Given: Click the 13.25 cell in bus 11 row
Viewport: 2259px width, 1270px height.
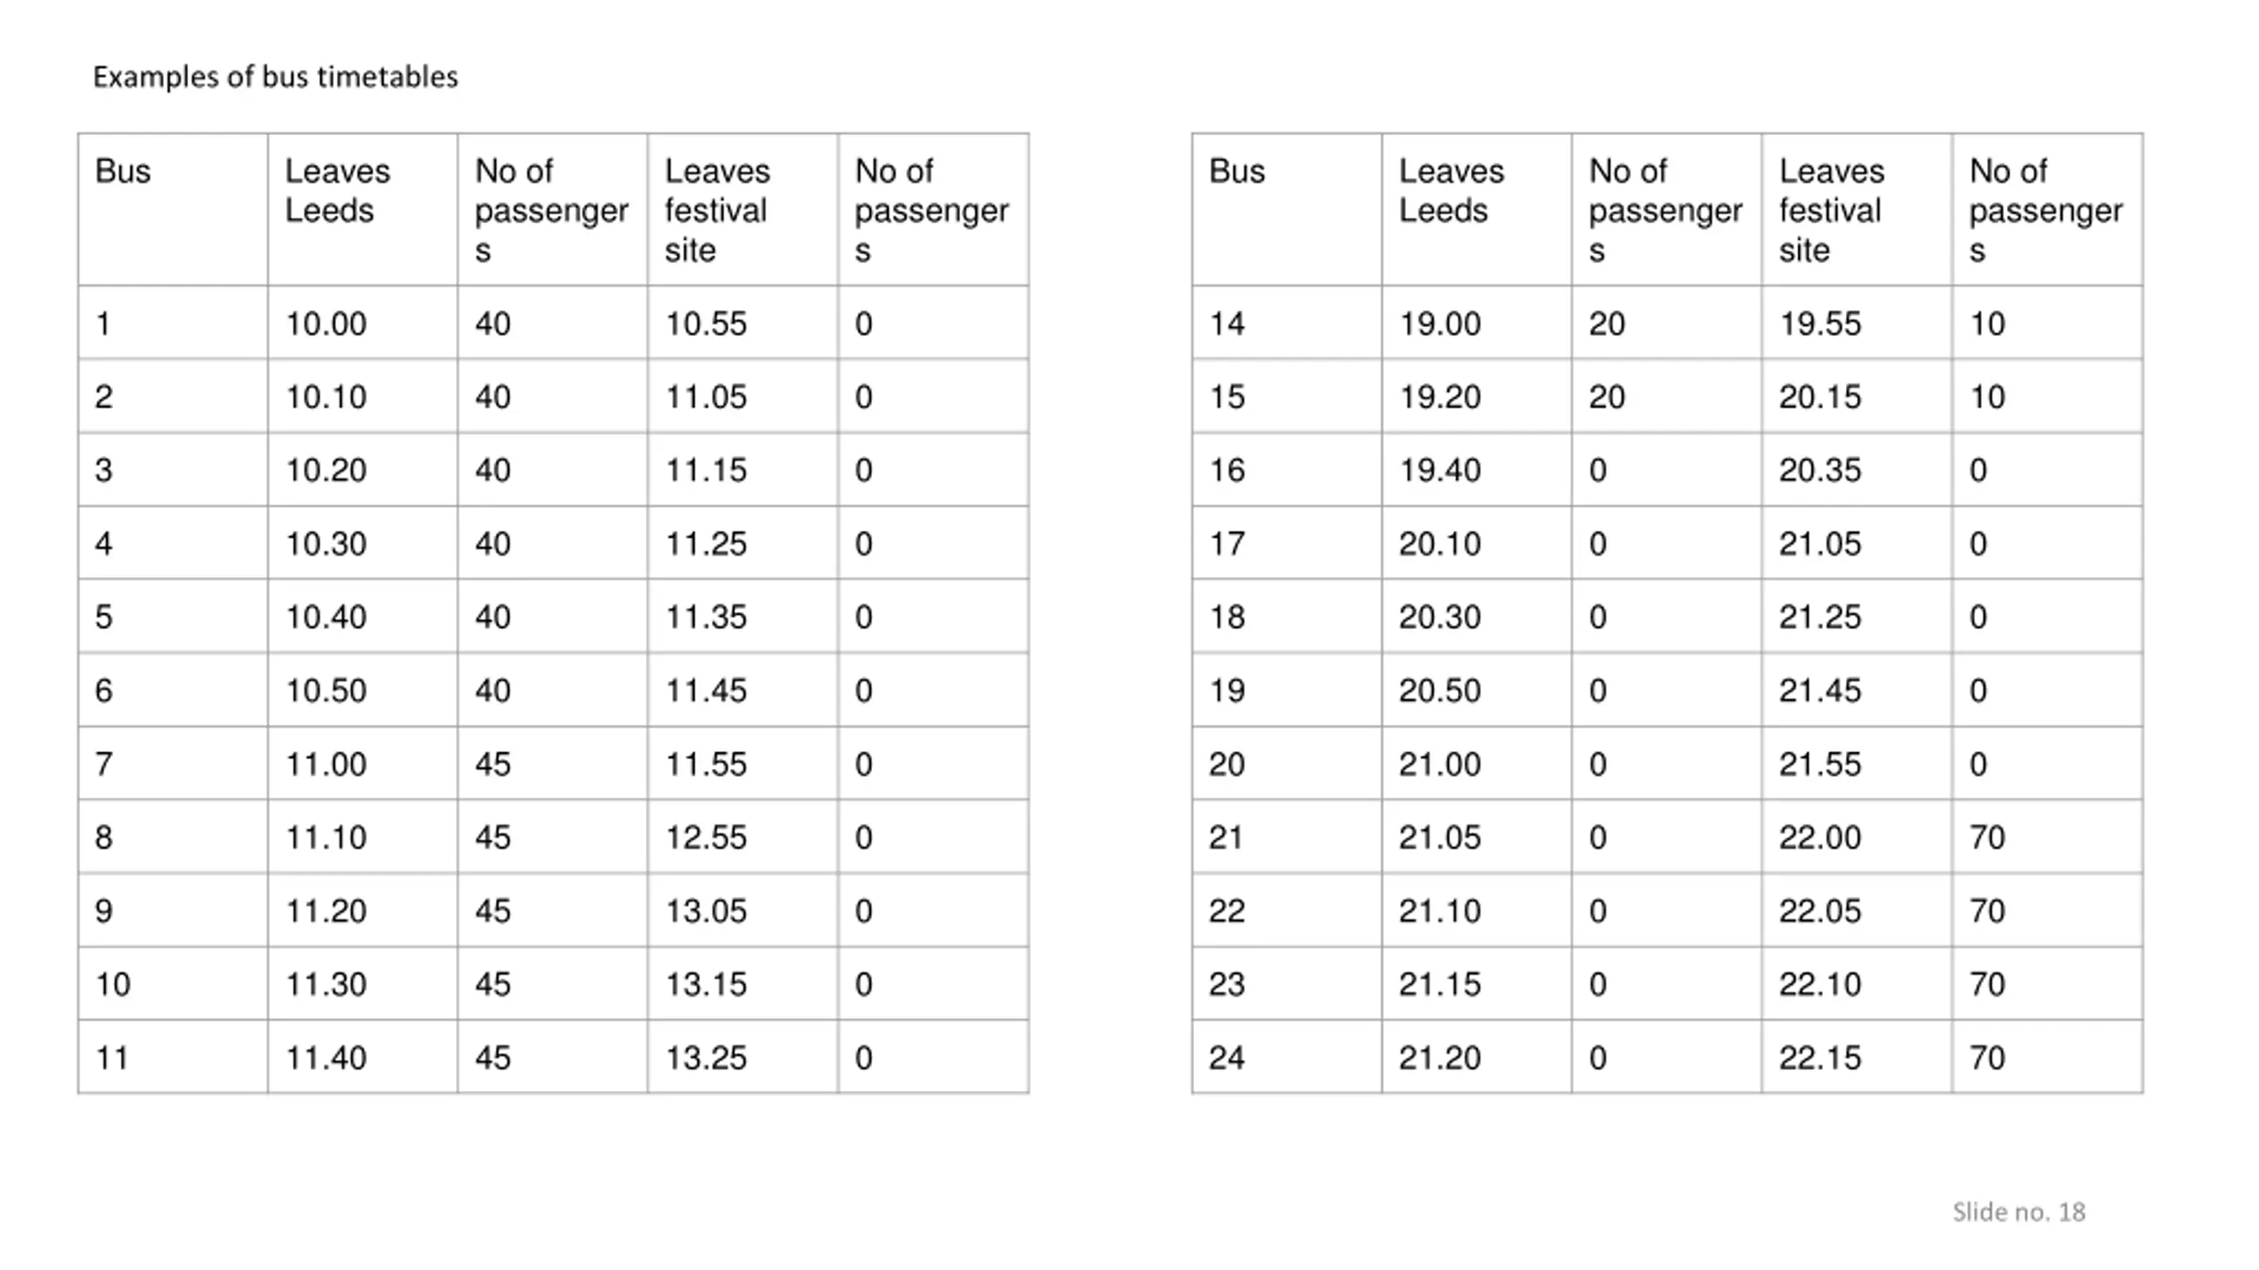Looking at the screenshot, I should point(743,1057).
